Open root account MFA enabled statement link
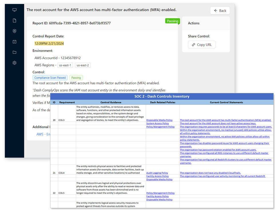This screenshot has height=213, width=280. (x=226, y=120)
